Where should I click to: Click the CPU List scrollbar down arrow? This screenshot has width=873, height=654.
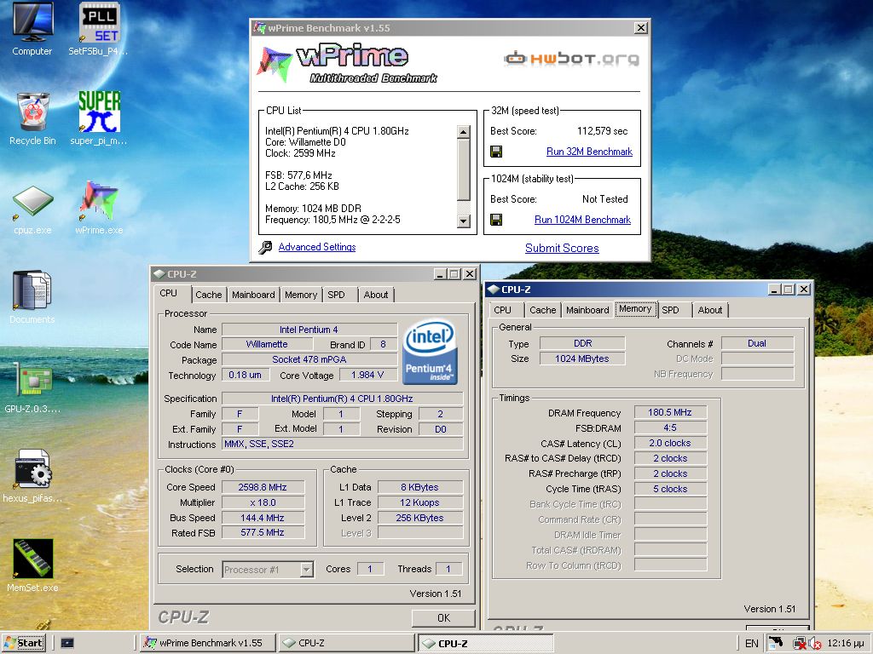[x=463, y=221]
